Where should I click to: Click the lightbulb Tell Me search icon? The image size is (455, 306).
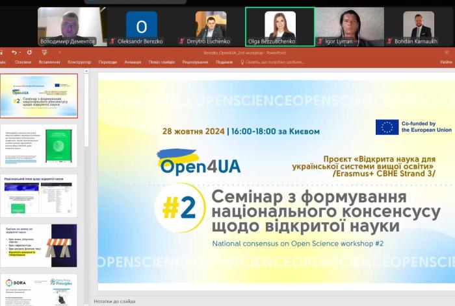tap(242, 62)
